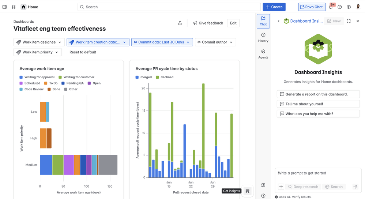Toggle the left sidebar panel icon

(5, 7)
